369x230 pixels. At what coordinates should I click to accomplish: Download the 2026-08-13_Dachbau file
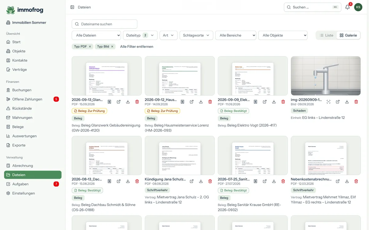point(128,181)
